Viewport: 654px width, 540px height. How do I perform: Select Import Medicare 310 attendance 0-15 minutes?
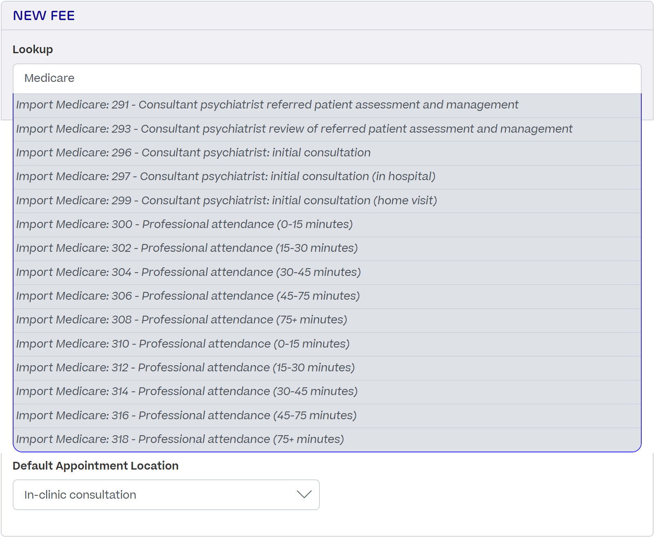click(327, 344)
